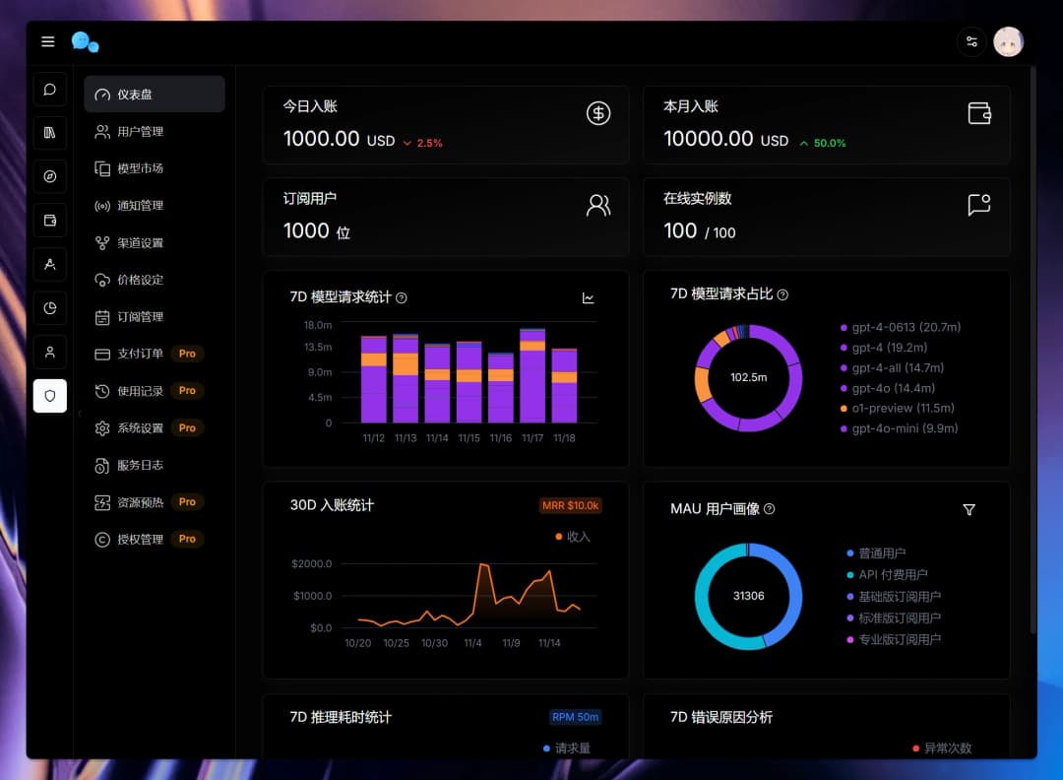Screen dimensions: 1063x780
Task: Open the chat icon in left rail
Action: click(50, 89)
